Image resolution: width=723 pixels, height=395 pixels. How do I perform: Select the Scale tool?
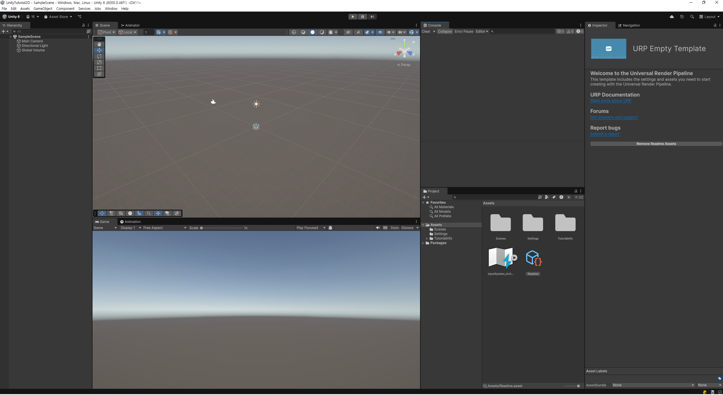click(99, 62)
